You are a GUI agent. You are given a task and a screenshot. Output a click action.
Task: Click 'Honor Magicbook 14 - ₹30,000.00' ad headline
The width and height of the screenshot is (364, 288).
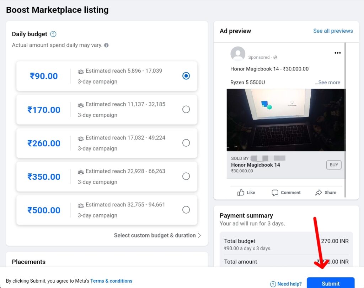[269, 69]
